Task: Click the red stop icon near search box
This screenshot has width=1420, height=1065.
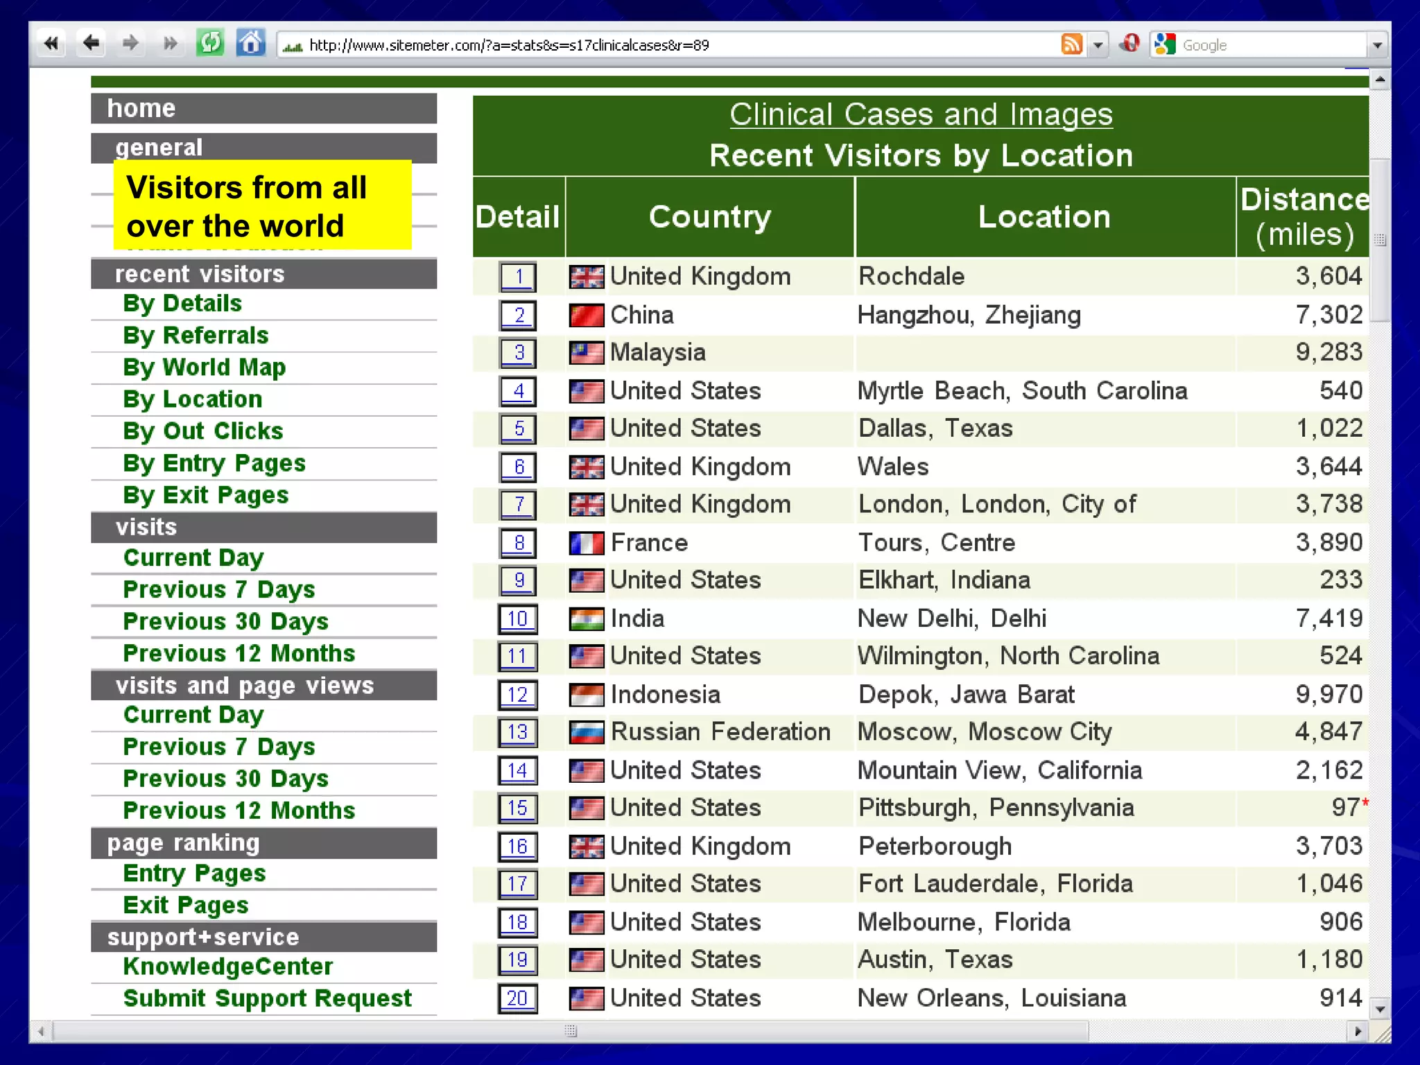Action: pos(1129,44)
